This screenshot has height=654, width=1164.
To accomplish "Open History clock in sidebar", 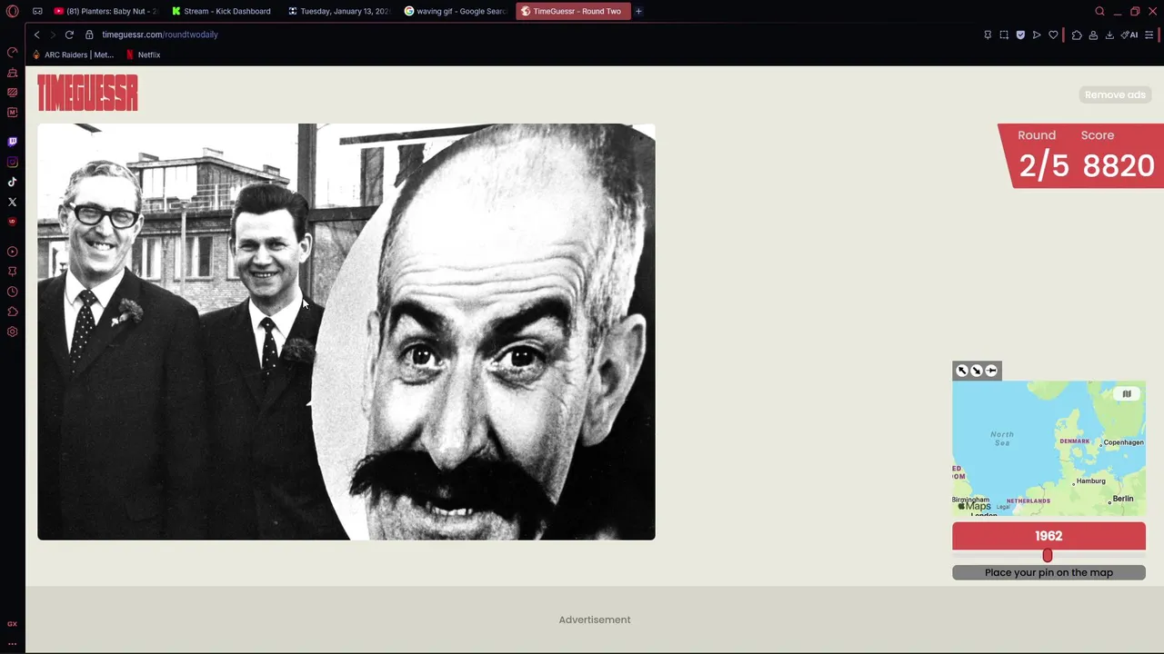I will [12, 292].
